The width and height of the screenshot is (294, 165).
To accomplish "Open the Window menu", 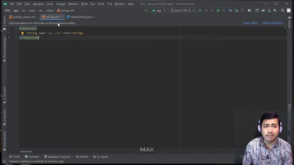I will [120, 4].
